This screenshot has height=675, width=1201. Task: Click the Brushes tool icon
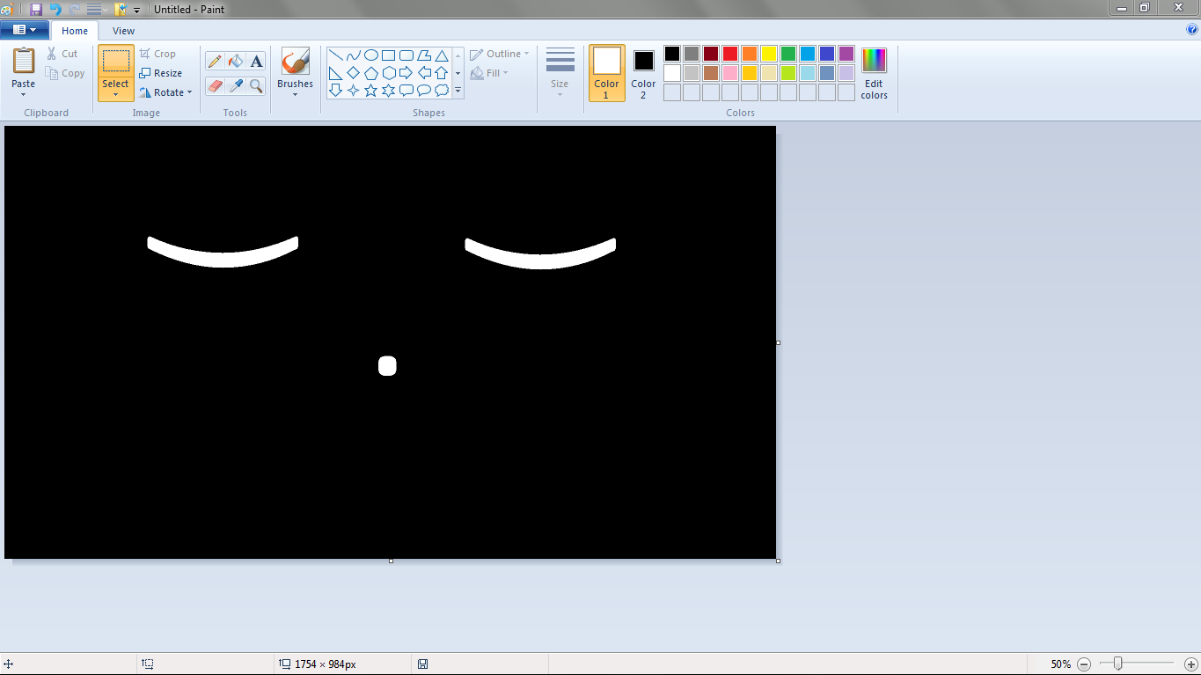(295, 62)
